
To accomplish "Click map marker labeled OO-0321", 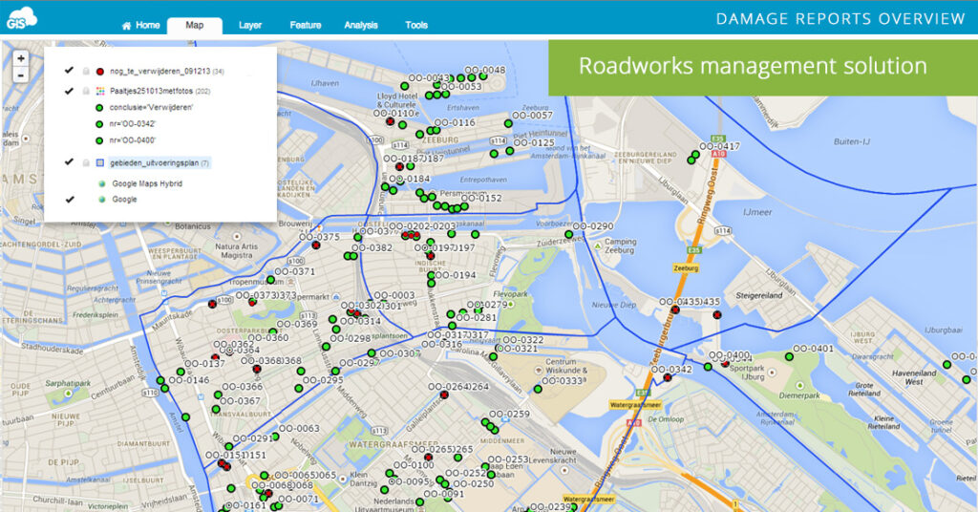I will [x=493, y=356].
